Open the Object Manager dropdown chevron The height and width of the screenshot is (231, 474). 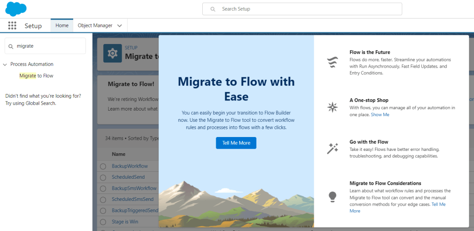point(119,26)
